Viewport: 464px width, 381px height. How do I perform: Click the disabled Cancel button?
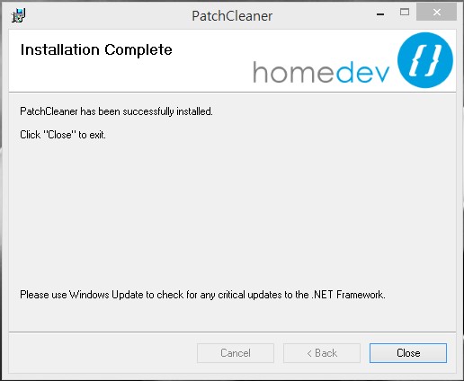pyautogui.click(x=236, y=353)
